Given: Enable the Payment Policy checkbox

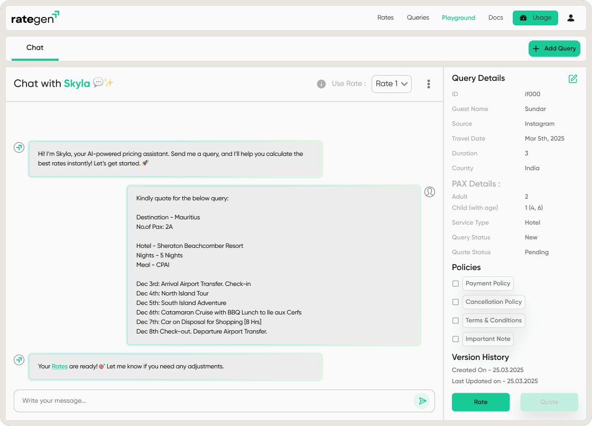Looking at the screenshot, I should click(x=456, y=283).
